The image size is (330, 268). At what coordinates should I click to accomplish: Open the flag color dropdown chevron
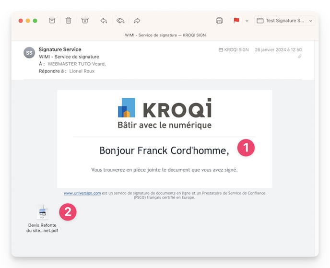(247, 21)
